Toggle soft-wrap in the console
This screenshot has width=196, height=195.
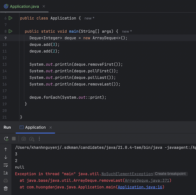[6, 165]
